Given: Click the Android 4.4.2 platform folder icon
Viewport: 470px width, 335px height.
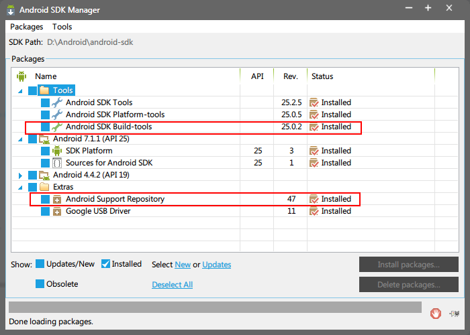Looking at the screenshot, I should coord(44,176).
